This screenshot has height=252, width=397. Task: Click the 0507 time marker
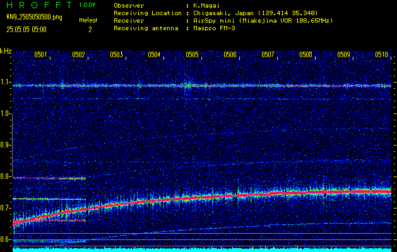click(268, 55)
